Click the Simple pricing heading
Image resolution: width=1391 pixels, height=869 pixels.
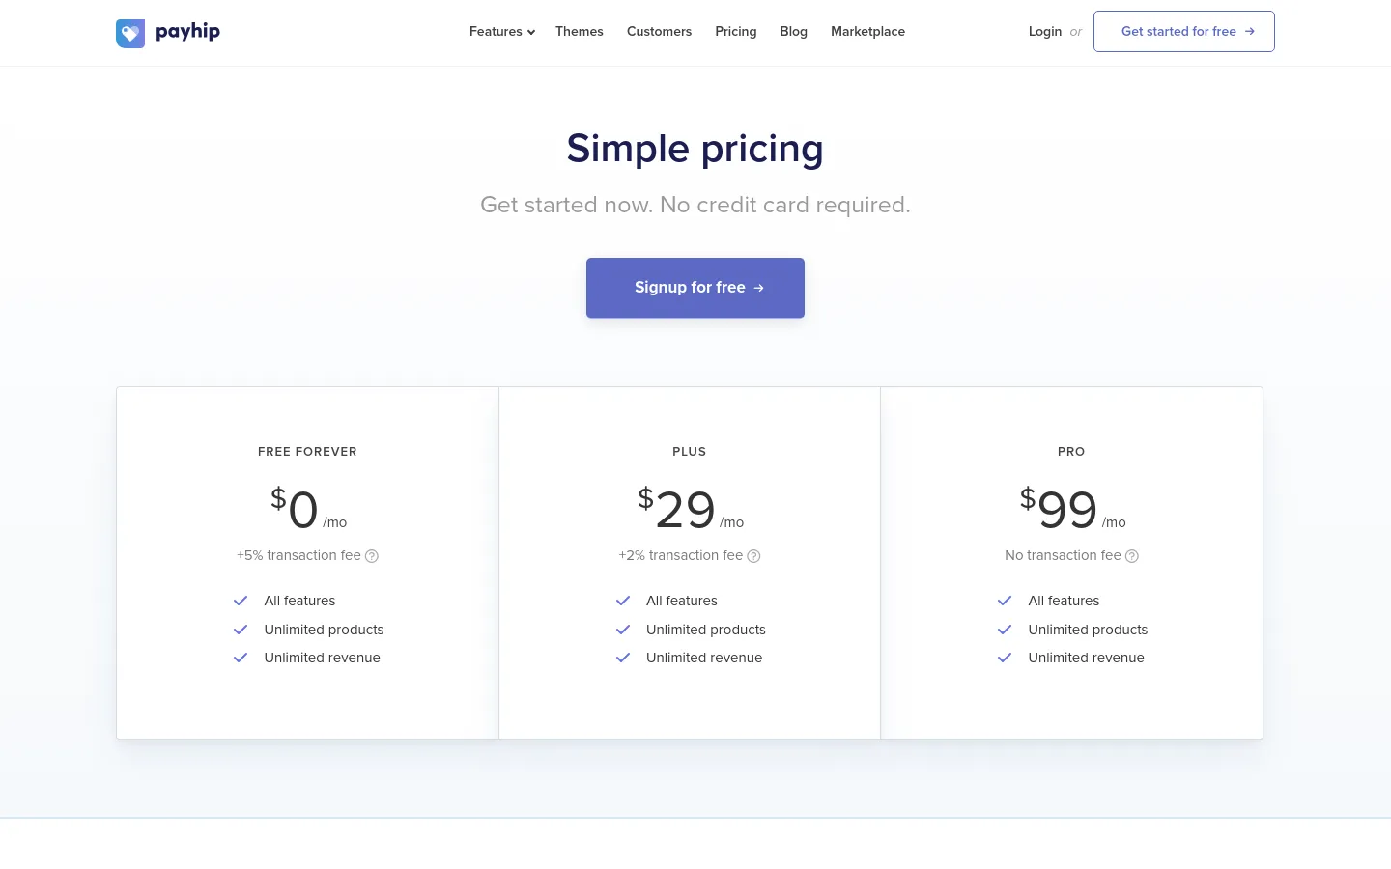[695, 150]
